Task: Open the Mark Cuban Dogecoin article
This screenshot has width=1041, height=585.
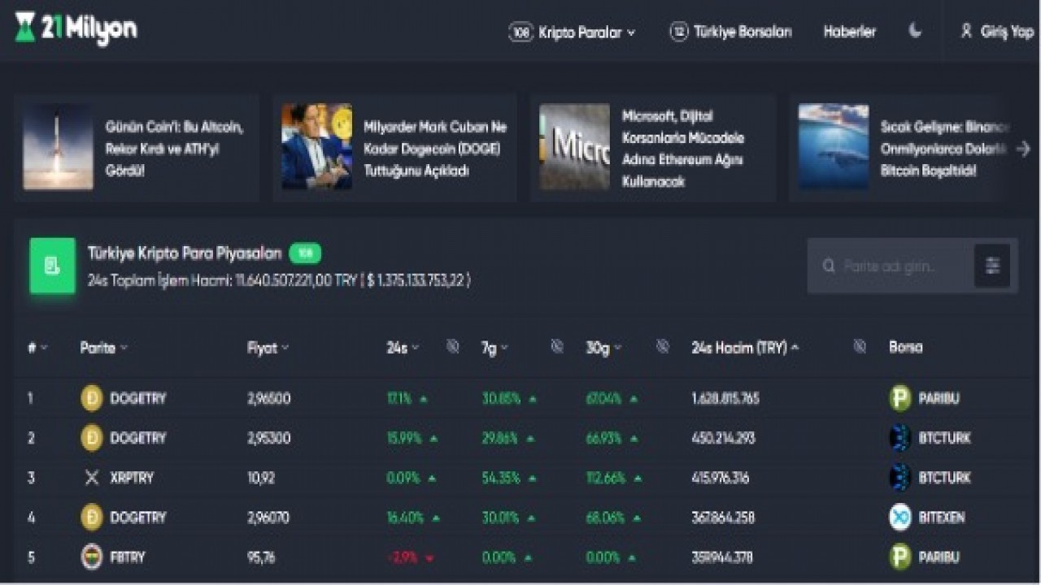Action: [x=435, y=149]
